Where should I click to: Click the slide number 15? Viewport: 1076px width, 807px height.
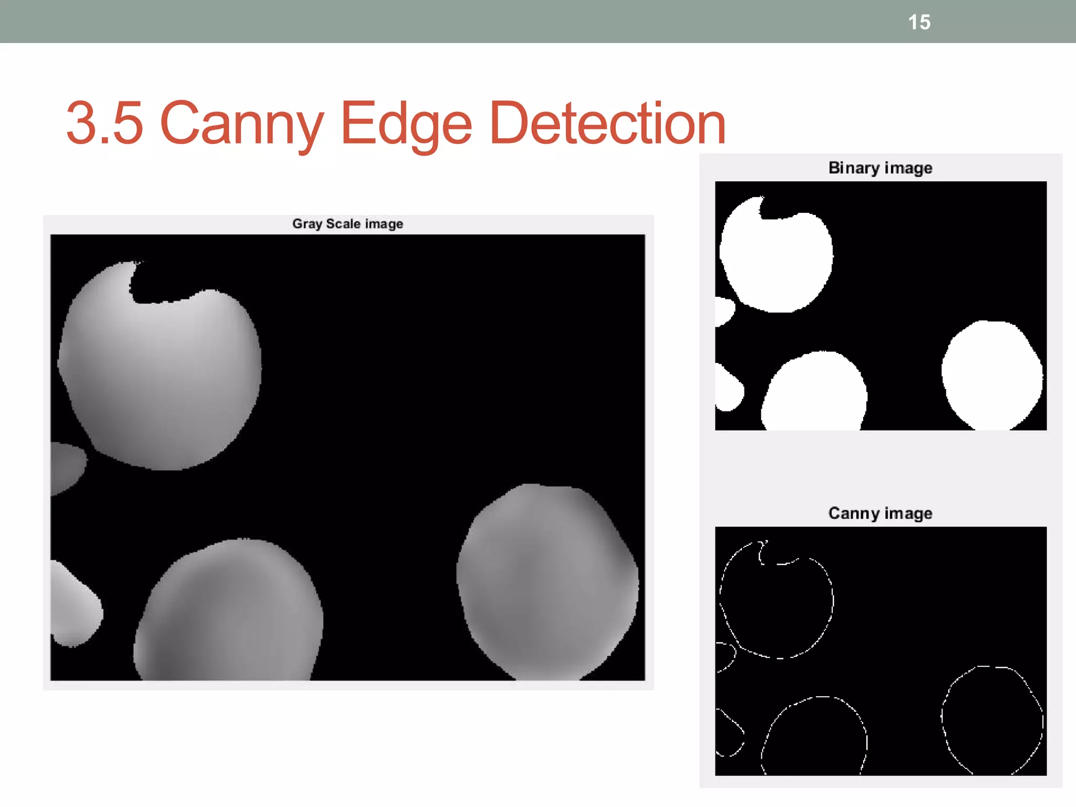tap(919, 22)
